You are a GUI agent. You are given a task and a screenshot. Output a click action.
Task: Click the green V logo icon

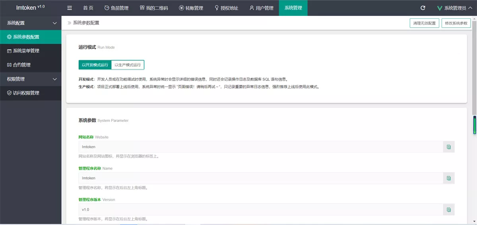tap(439, 8)
